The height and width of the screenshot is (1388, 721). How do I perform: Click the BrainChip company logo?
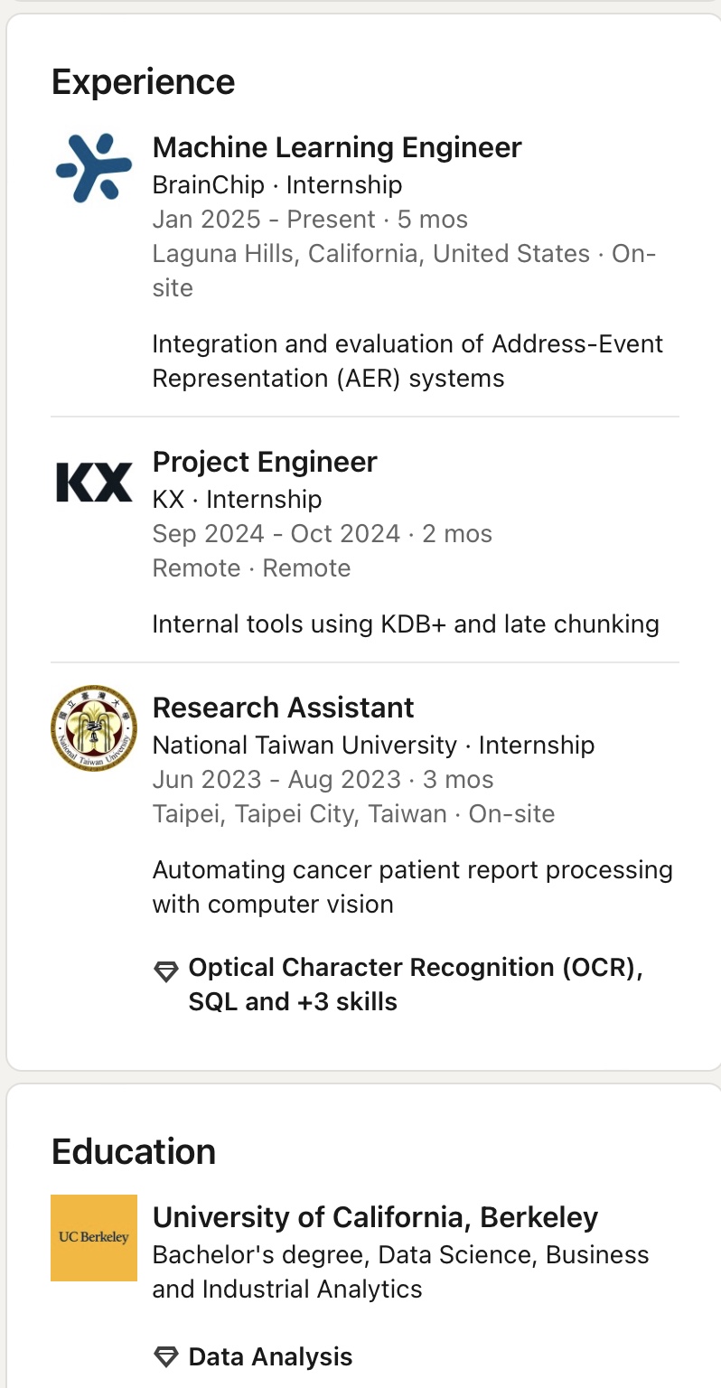pos(94,168)
